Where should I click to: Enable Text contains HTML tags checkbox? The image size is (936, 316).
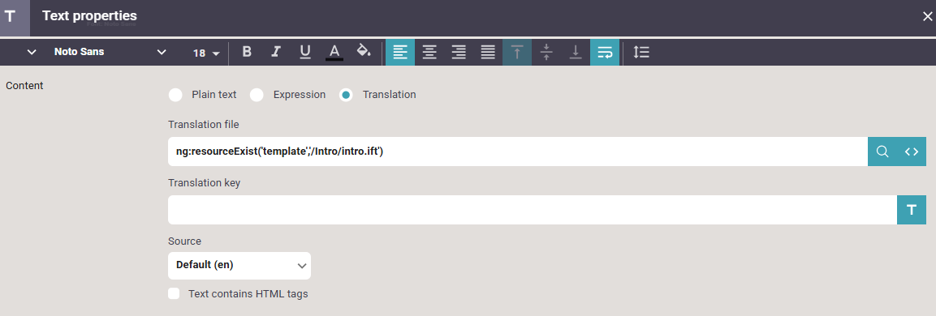tap(174, 294)
